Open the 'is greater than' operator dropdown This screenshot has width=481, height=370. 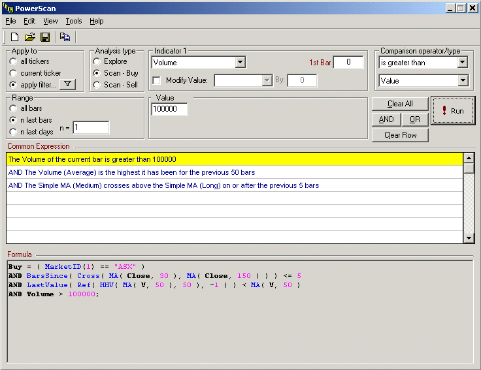[463, 63]
